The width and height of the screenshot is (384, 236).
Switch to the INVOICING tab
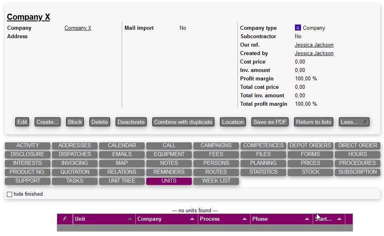coord(75,163)
